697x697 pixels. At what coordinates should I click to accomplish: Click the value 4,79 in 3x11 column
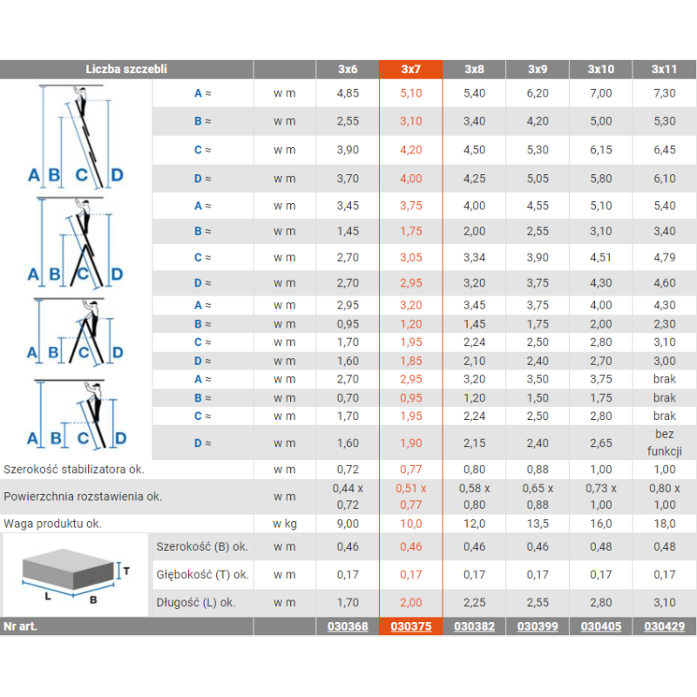[665, 257]
